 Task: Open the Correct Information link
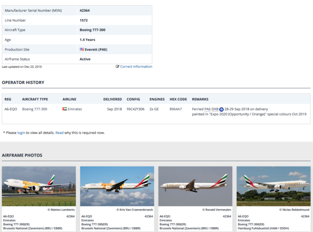click(136, 66)
